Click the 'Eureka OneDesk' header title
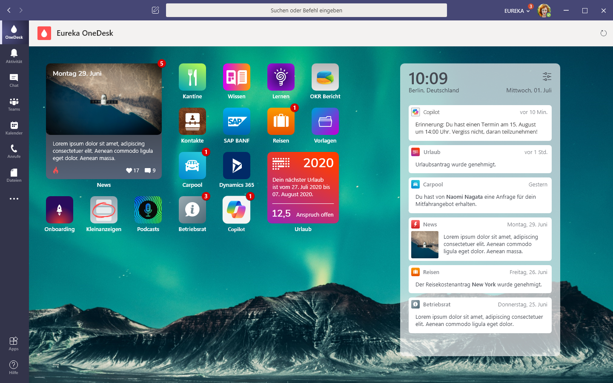Image resolution: width=613 pixels, height=383 pixels. point(85,33)
